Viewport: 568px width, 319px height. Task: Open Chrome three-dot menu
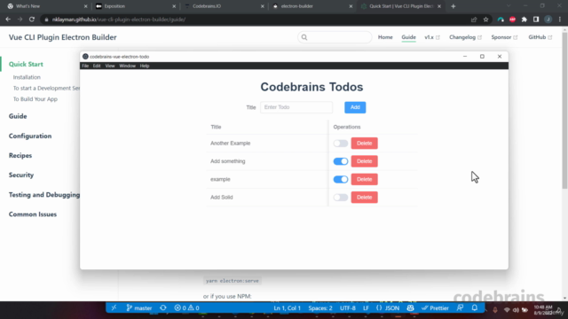click(x=560, y=19)
